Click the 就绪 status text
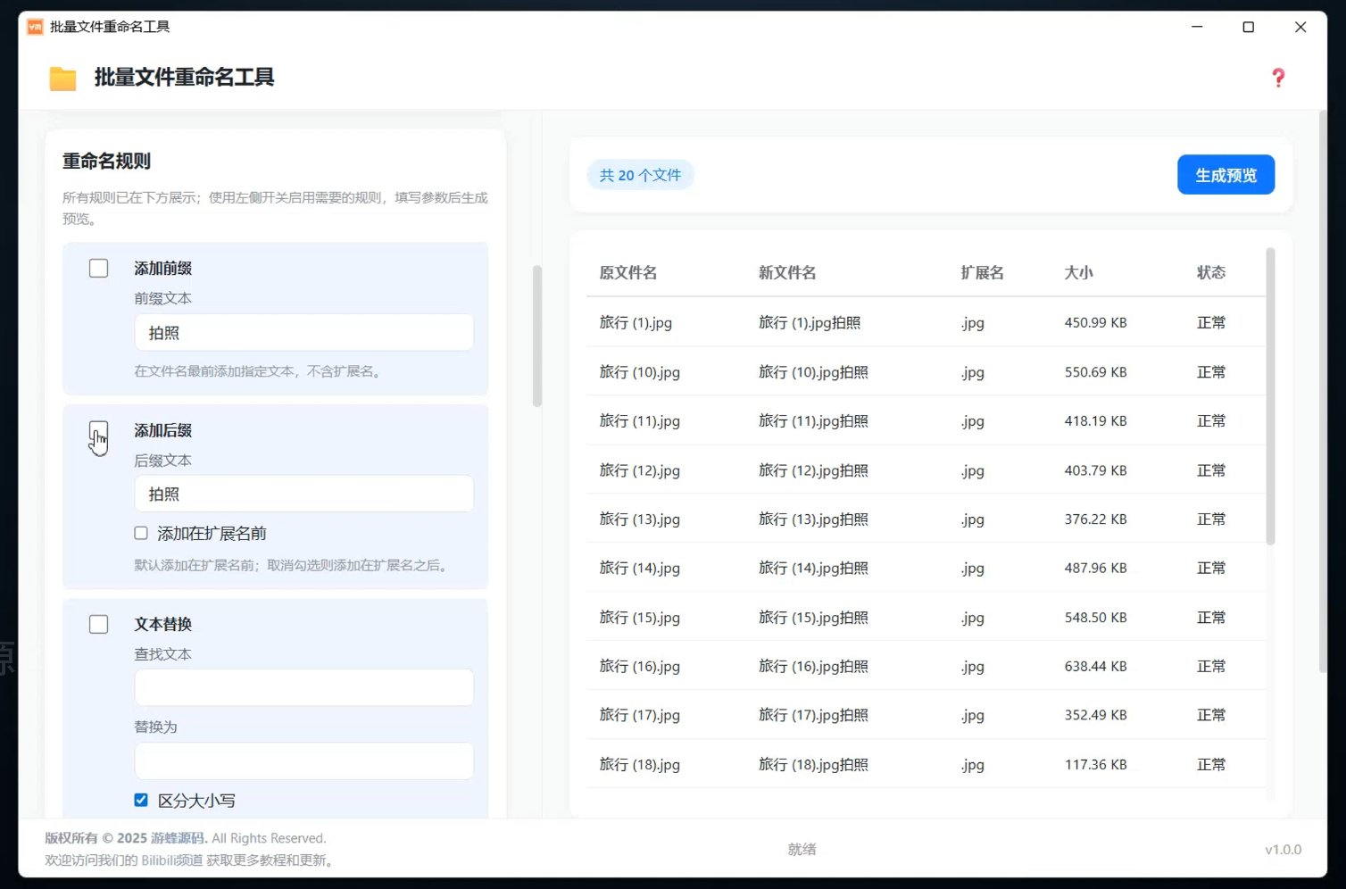The height and width of the screenshot is (889, 1346). [x=802, y=849]
